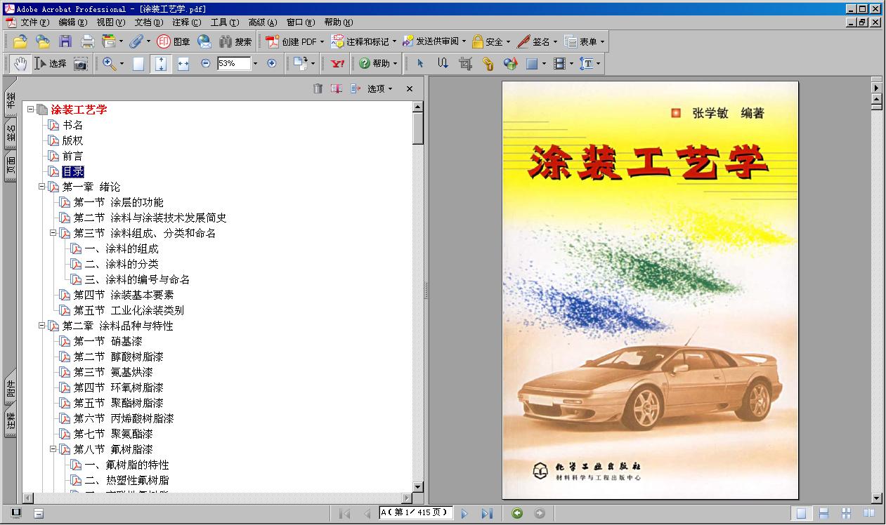Image resolution: width=886 pixels, height=525 pixels.
Task: Open a file with the folder icon
Action: point(20,41)
